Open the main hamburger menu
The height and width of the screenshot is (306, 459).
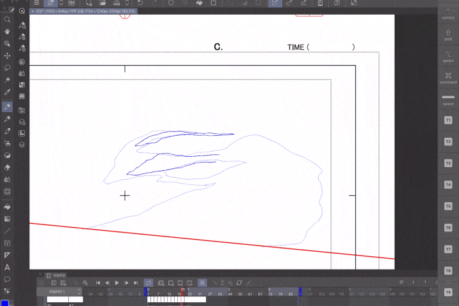coord(36,3)
